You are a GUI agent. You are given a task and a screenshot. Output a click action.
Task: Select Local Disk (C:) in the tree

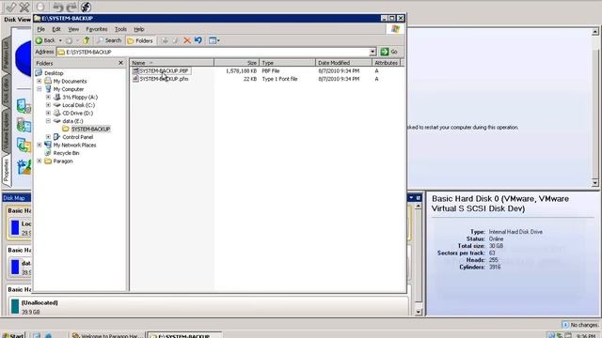(x=78, y=105)
